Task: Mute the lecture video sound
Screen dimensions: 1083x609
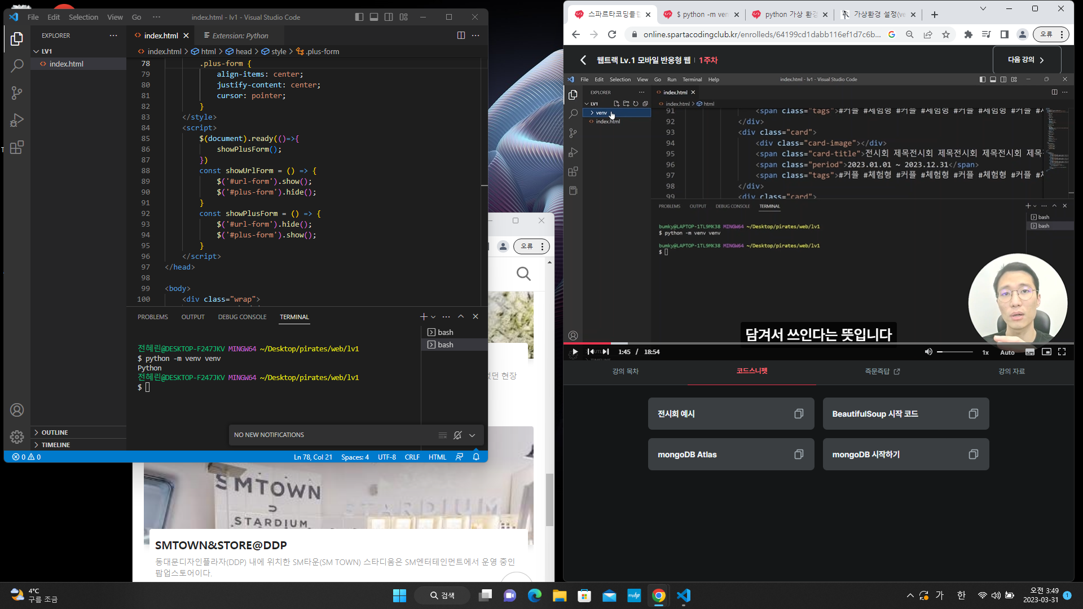Action: (x=928, y=352)
